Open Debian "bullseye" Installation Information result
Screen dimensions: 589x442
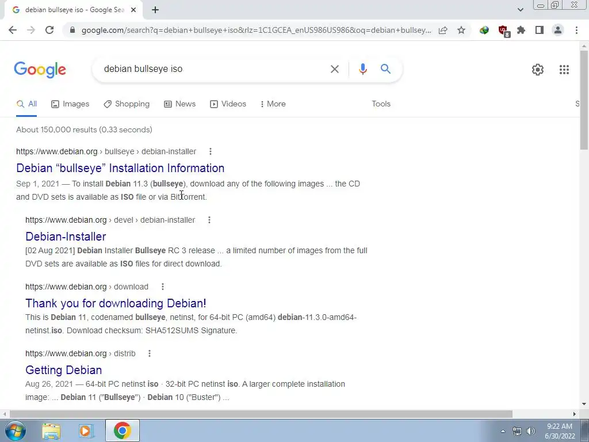[120, 168]
